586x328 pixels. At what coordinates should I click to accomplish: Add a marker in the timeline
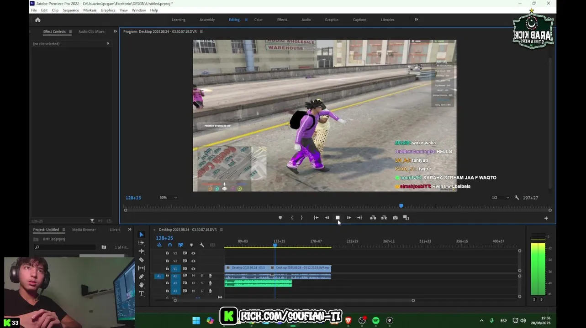[x=191, y=245]
